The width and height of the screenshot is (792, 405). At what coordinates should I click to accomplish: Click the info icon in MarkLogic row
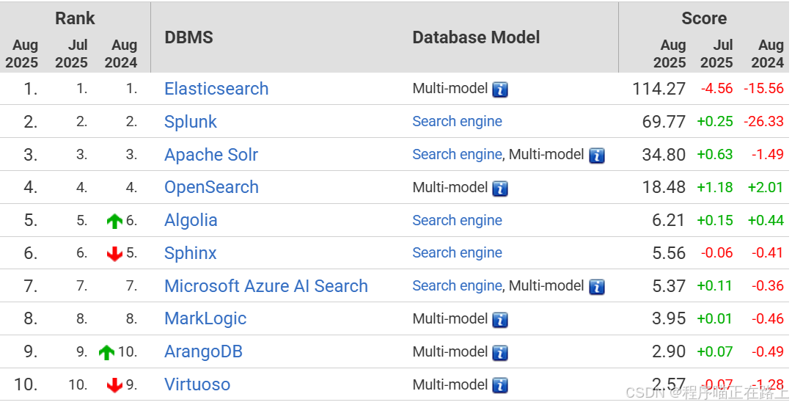500,320
